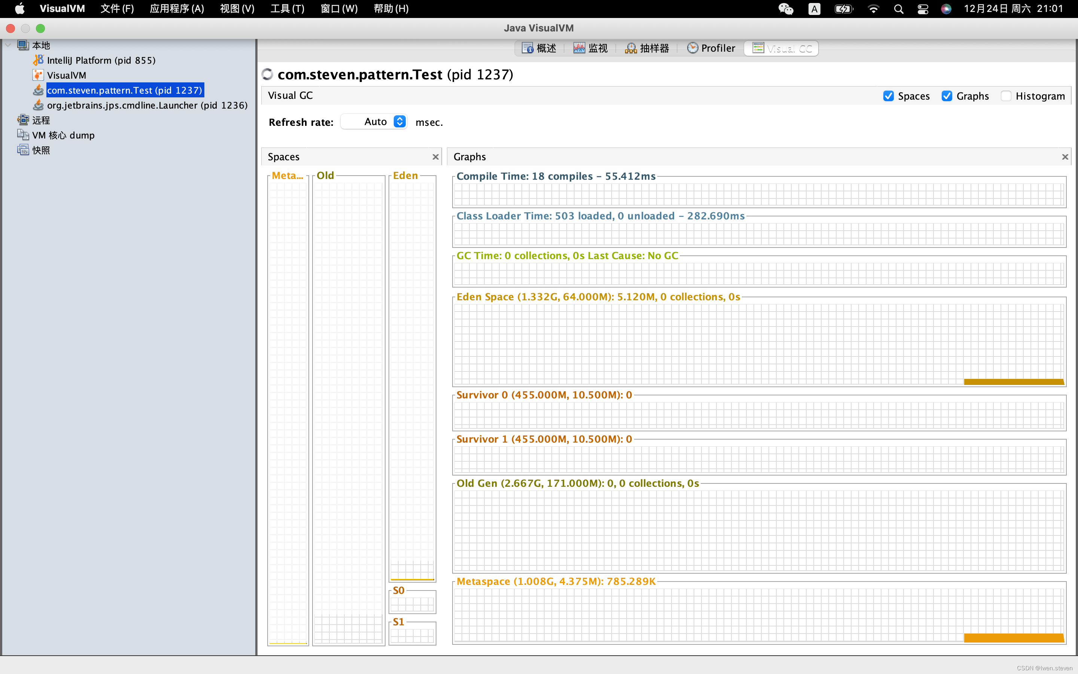Viewport: 1078px width, 674px height.
Task: Open the 视图 (V) menu
Action: (237, 9)
